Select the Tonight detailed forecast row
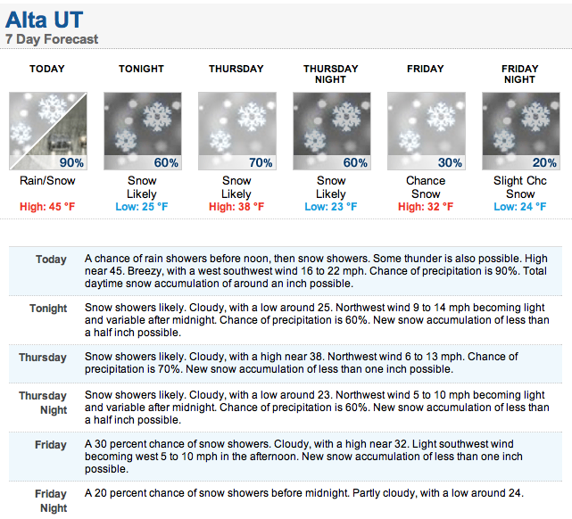Image resolution: width=572 pixels, height=519 pixels. click(286, 320)
